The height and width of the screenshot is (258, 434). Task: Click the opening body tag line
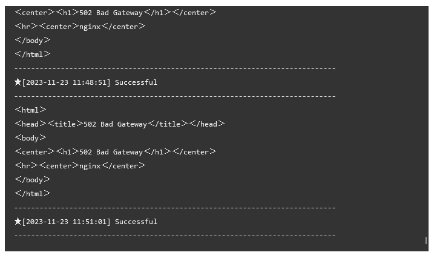30,138
